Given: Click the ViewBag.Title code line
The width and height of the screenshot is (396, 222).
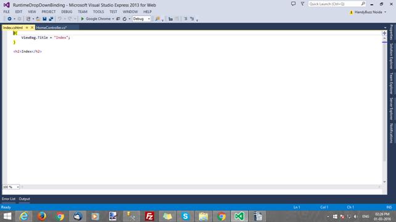Looking at the screenshot, I should [x=46, y=38].
